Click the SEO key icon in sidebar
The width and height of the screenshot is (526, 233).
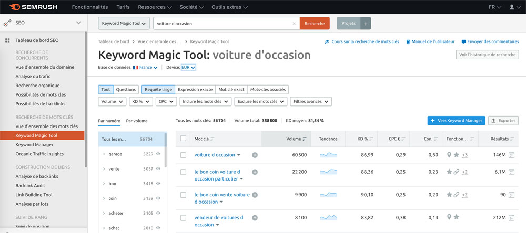(x=7, y=23)
